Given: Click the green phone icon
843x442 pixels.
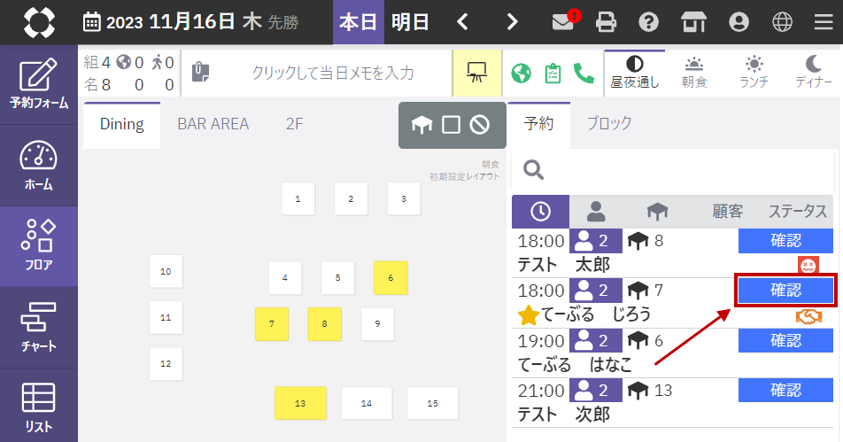Looking at the screenshot, I should pos(584,73).
